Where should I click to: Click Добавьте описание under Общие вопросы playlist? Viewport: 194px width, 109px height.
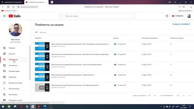tap(58, 77)
